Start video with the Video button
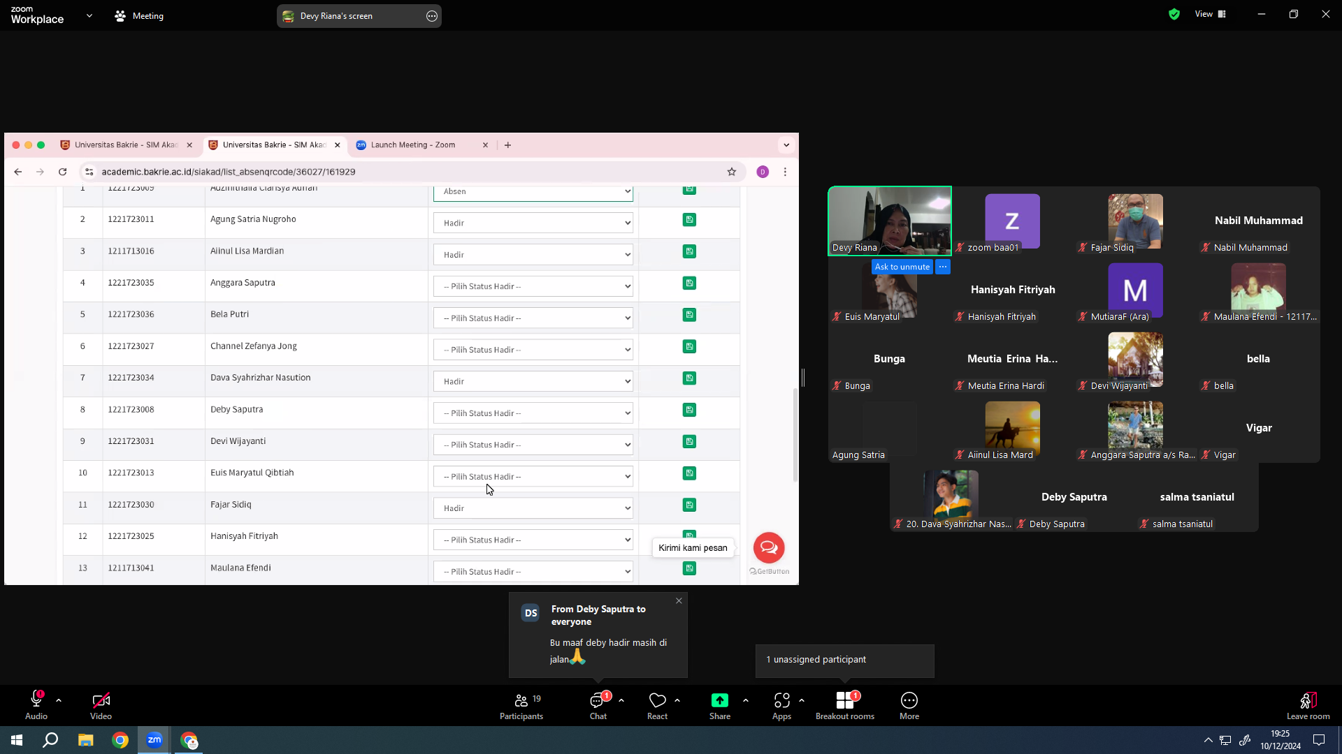This screenshot has width=1342, height=754. tap(101, 705)
